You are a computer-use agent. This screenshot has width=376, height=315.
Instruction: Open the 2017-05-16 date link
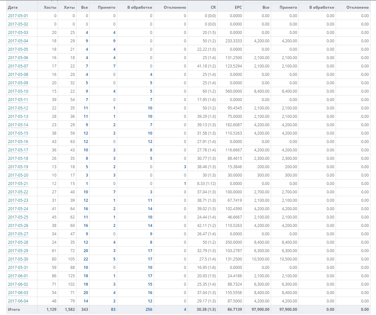tap(18, 142)
